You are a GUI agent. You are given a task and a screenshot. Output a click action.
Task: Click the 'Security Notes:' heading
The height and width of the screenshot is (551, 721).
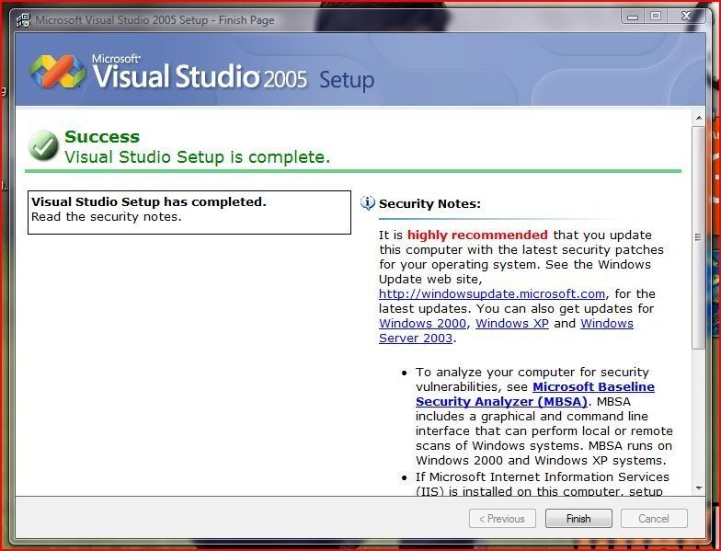[430, 204]
